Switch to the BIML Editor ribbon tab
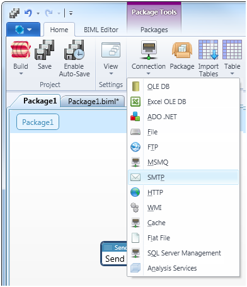Screen dimensions: 247x287 [x=101, y=30]
